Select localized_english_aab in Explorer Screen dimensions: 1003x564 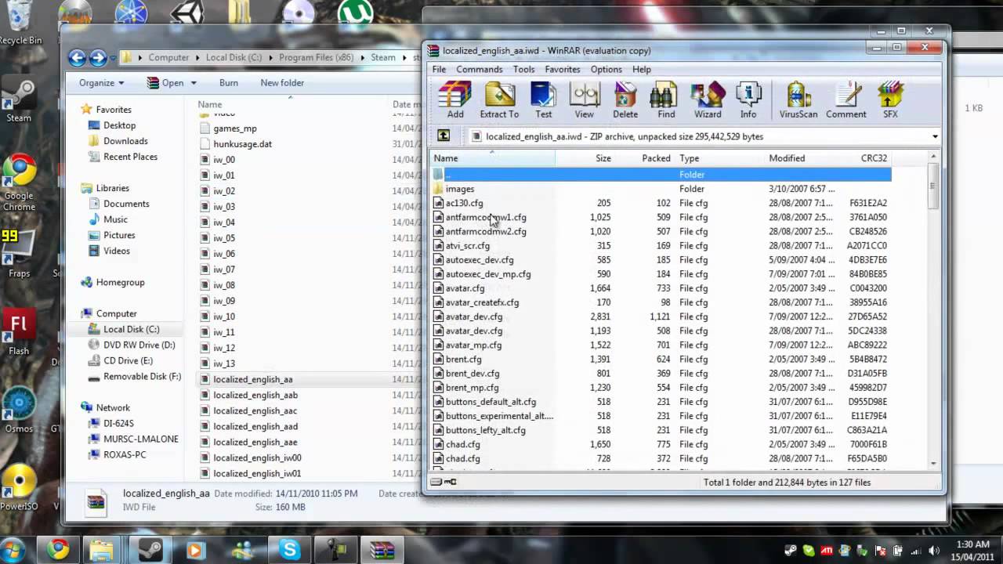coord(255,395)
